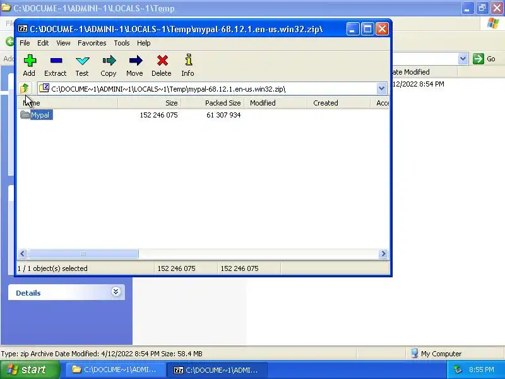Open the File menu in 7-Zip
The height and width of the screenshot is (379, 505).
click(25, 43)
